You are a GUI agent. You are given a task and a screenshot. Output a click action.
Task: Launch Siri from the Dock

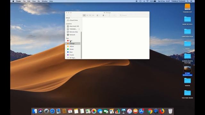[x=41, y=111]
